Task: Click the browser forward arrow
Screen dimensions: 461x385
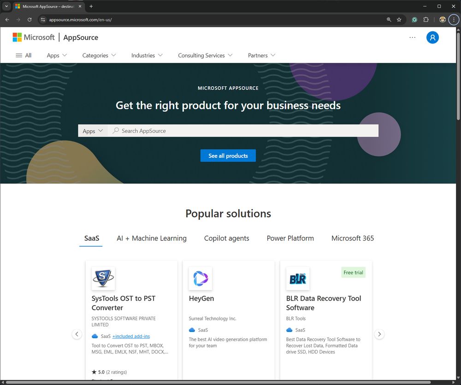Action: point(18,20)
